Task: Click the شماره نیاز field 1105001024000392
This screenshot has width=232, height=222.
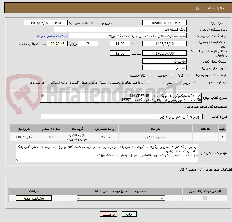Action: (x=164, y=23)
